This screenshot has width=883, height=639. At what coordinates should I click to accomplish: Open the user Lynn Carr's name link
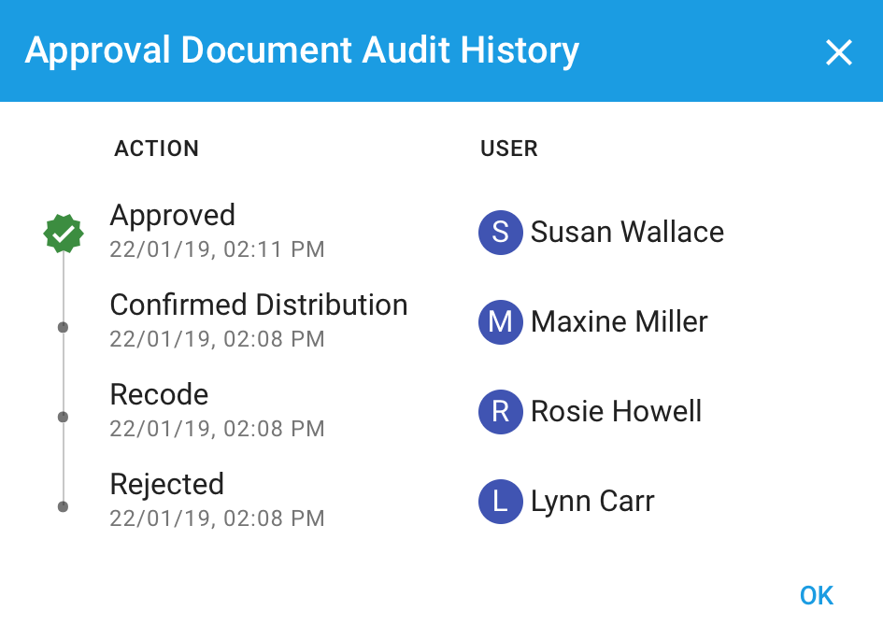[593, 502]
